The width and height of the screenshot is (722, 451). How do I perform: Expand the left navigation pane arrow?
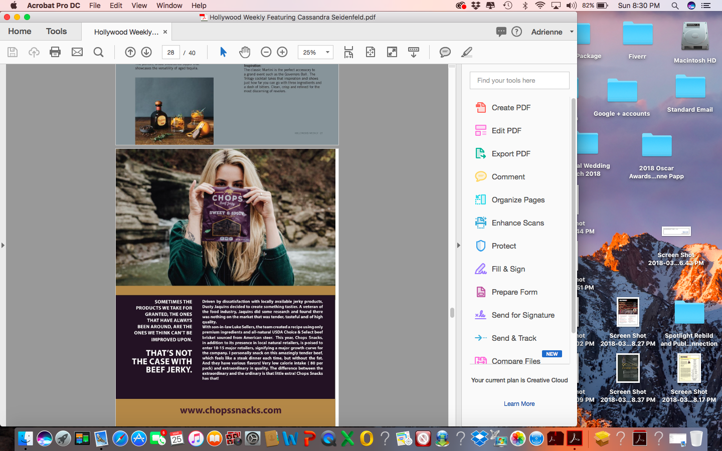point(3,245)
